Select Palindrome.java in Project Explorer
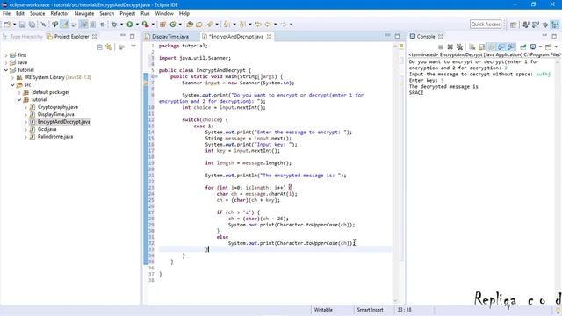The image size is (562, 316). (54, 137)
